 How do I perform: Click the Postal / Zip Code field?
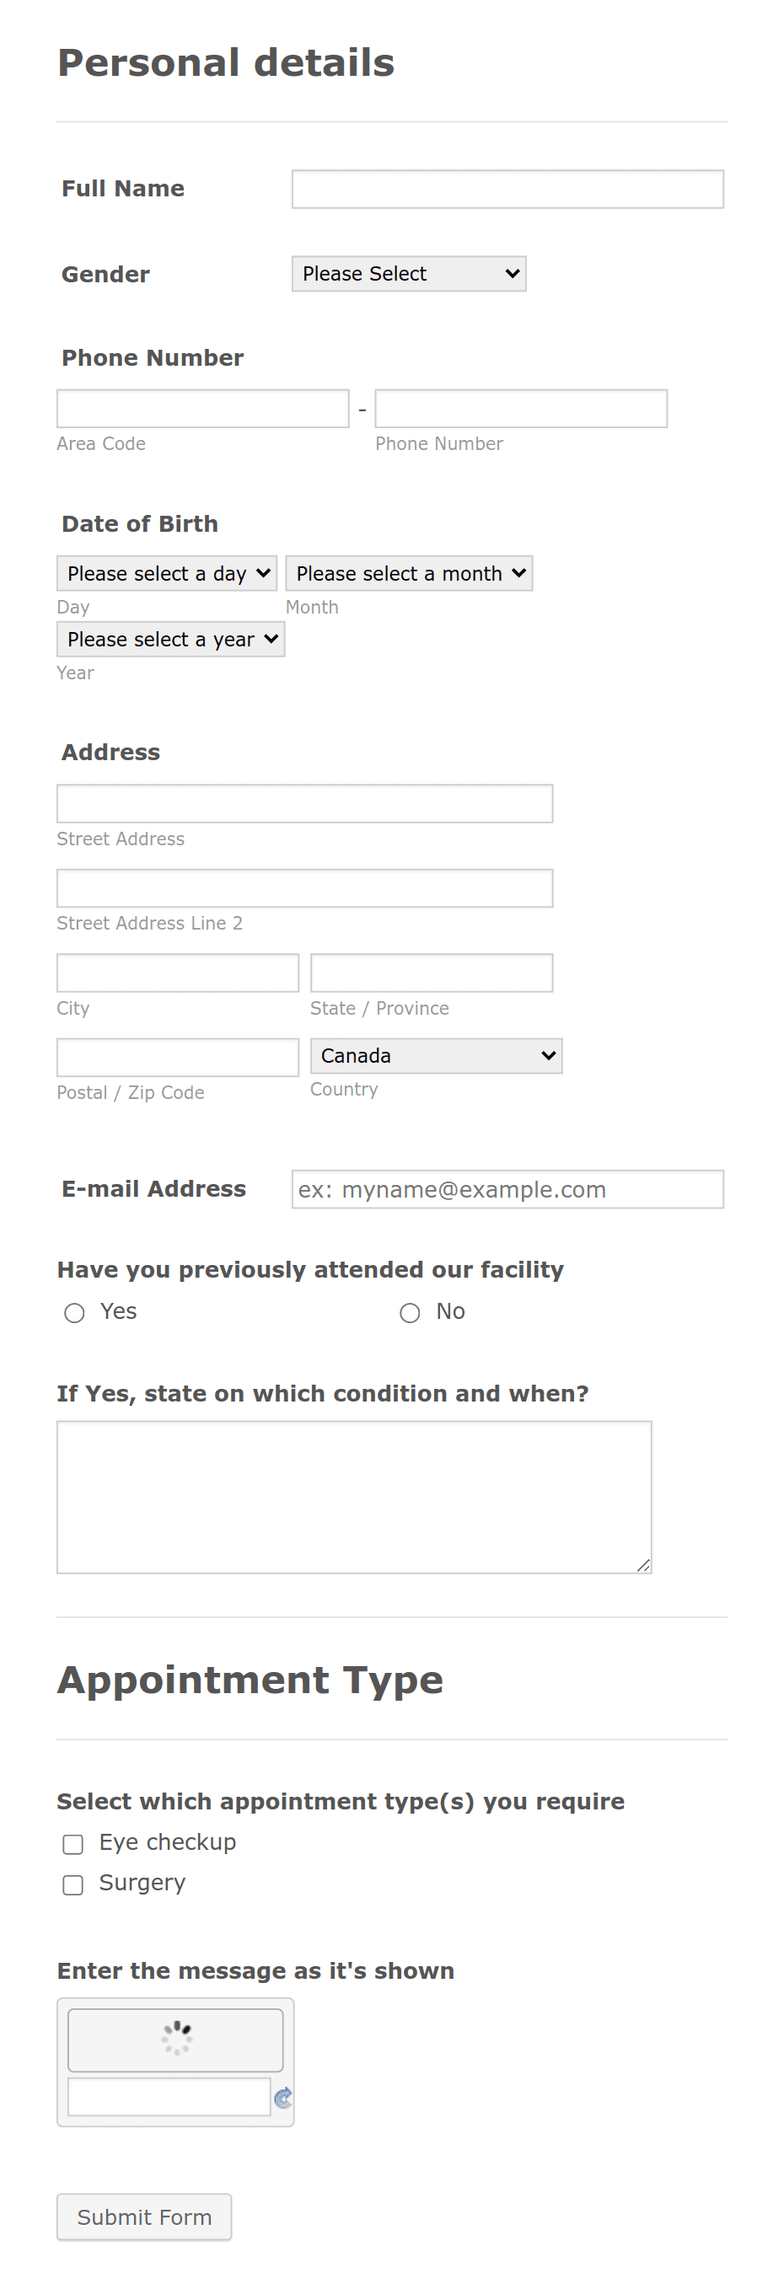177,1056
